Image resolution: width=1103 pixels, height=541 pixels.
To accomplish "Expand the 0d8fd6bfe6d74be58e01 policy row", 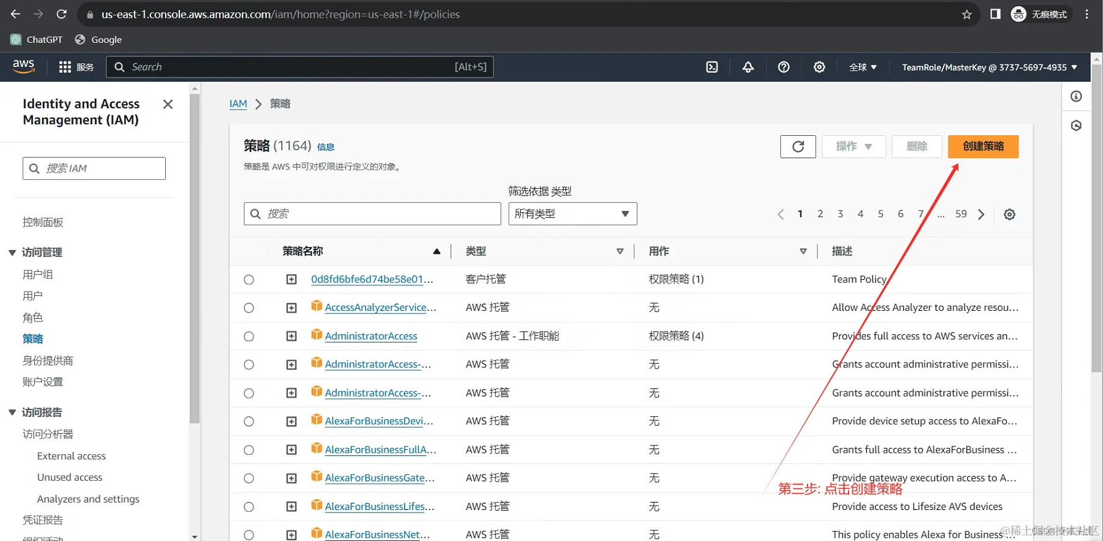I will 291,280.
